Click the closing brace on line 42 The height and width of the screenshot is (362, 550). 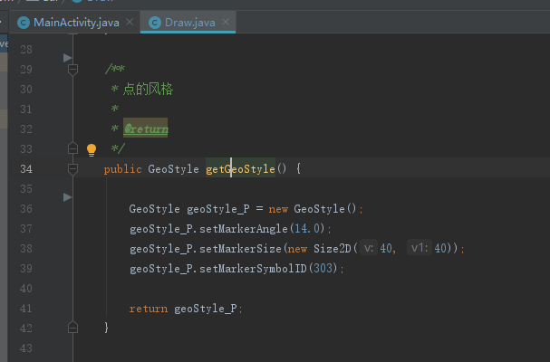pyautogui.click(x=106, y=328)
